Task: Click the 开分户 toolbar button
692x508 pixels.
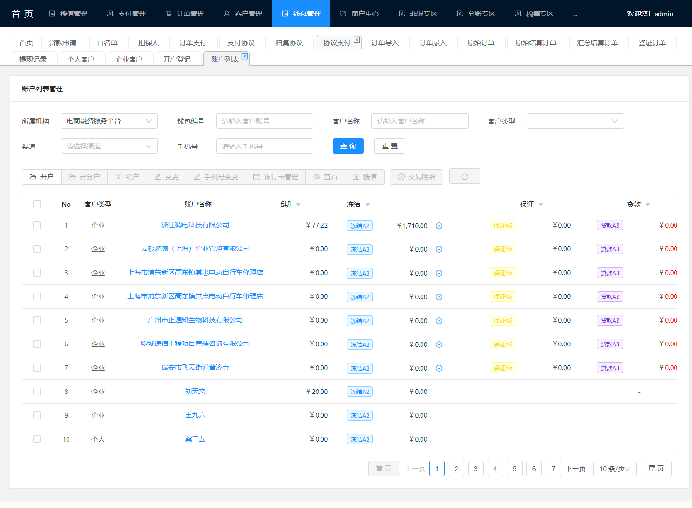Action: point(84,177)
